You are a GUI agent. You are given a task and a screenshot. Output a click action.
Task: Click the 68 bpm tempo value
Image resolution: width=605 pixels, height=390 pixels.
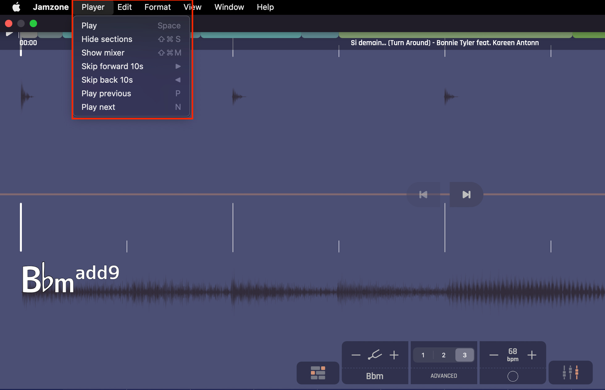513,355
